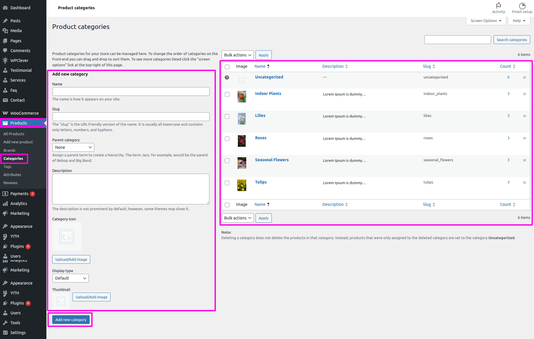Click the Activity flag icon
This screenshot has width=534, height=339.
point(498,6)
